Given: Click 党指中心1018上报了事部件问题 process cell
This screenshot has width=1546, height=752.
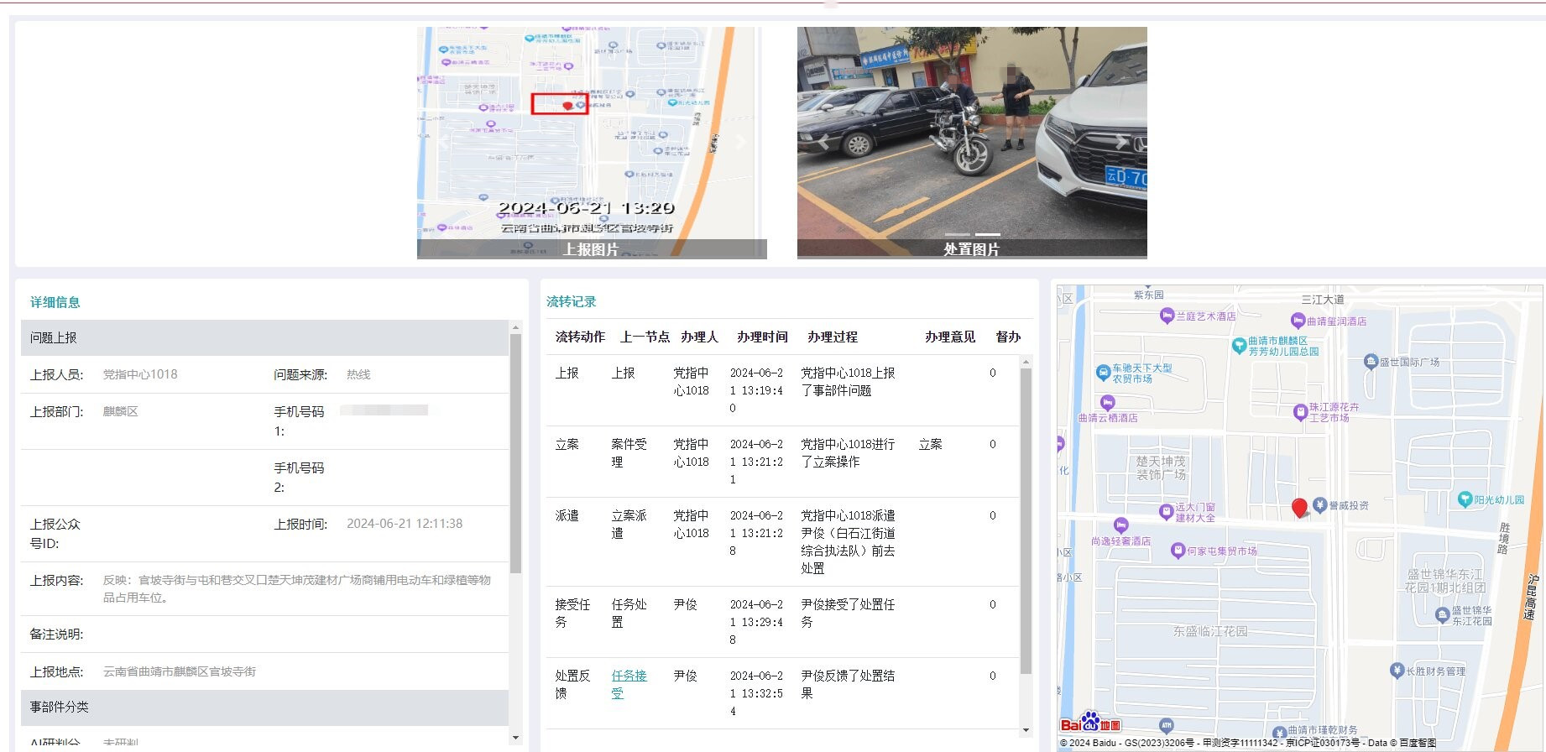Looking at the screenshot, I should (x=848, y=382).
